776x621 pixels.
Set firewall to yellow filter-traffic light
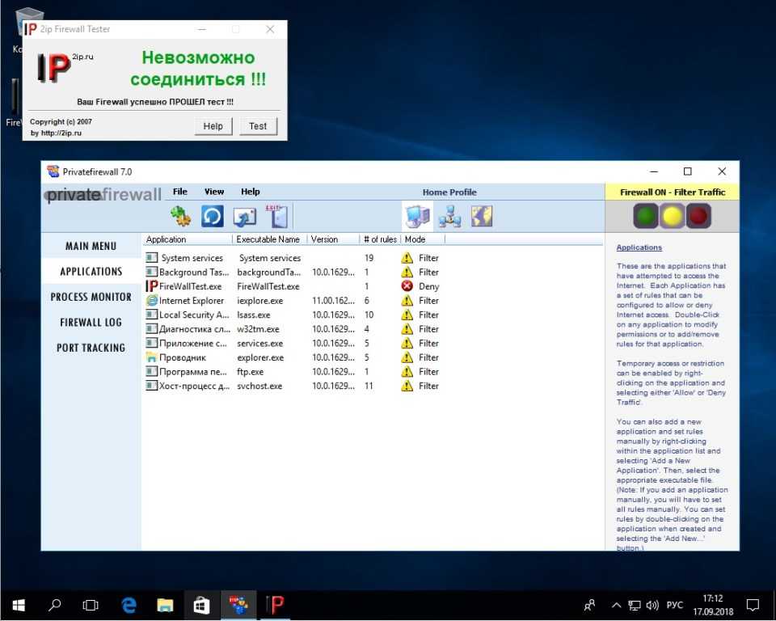click(x=672, y=216)
